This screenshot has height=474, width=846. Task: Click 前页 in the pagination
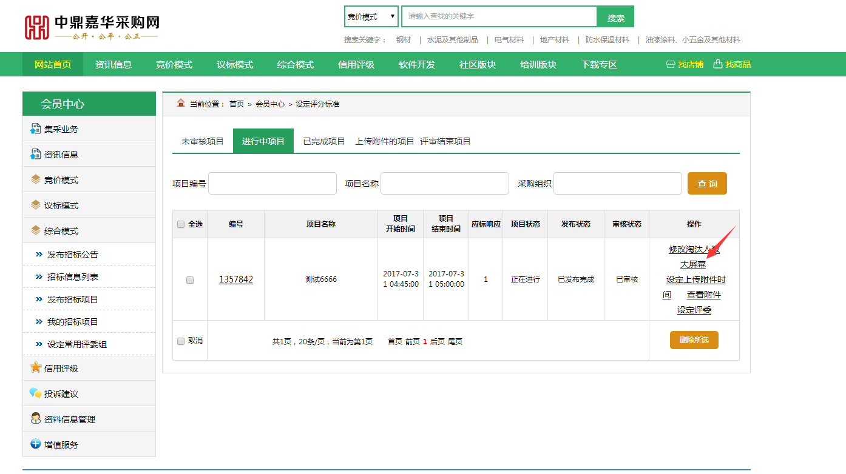click(x=413, y=342)
